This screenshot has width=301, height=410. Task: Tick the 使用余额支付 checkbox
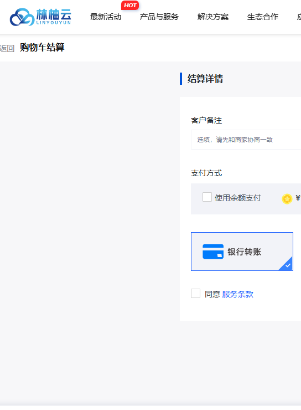[207, 197]
